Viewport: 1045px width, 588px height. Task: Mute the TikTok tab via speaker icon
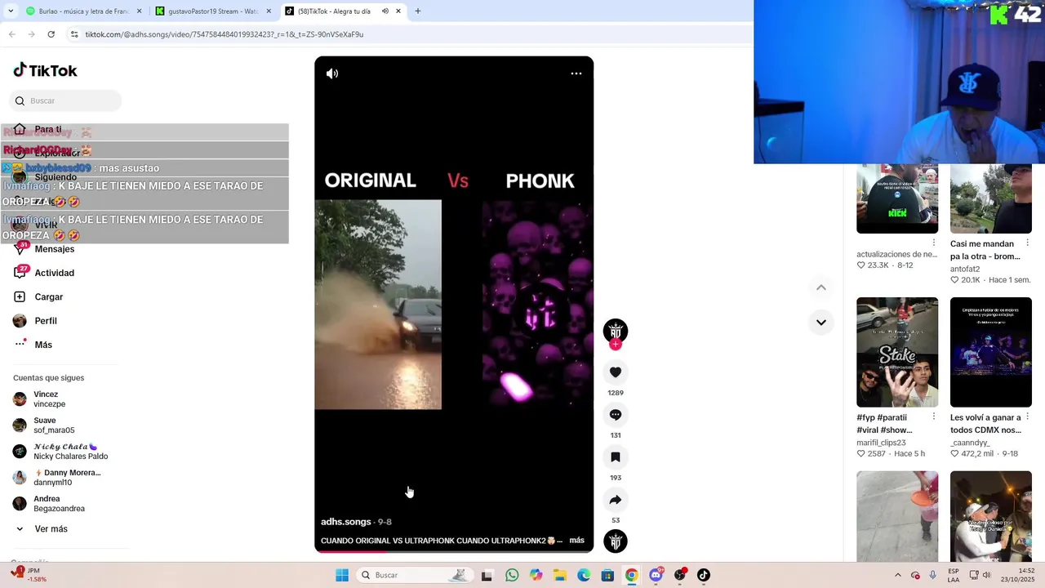coord(385,11)
